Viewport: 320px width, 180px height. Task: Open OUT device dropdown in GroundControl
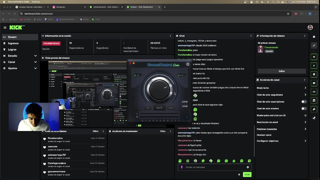coord(182,75)
